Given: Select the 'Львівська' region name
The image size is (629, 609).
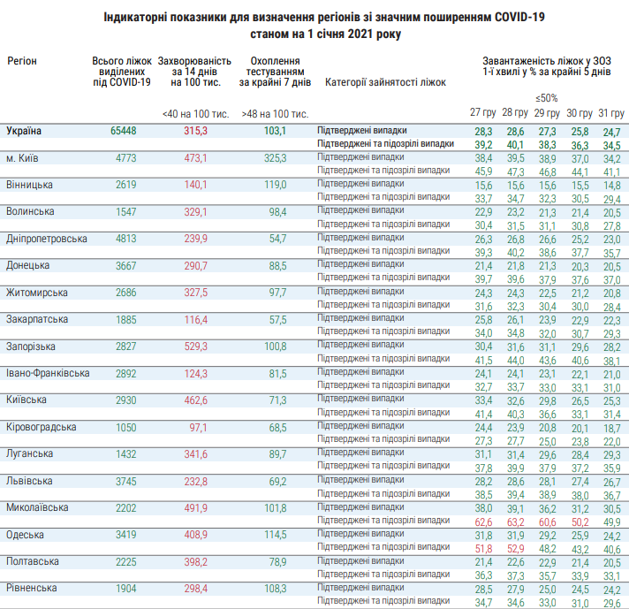Looking at the screenshot, I should [28, 481].
